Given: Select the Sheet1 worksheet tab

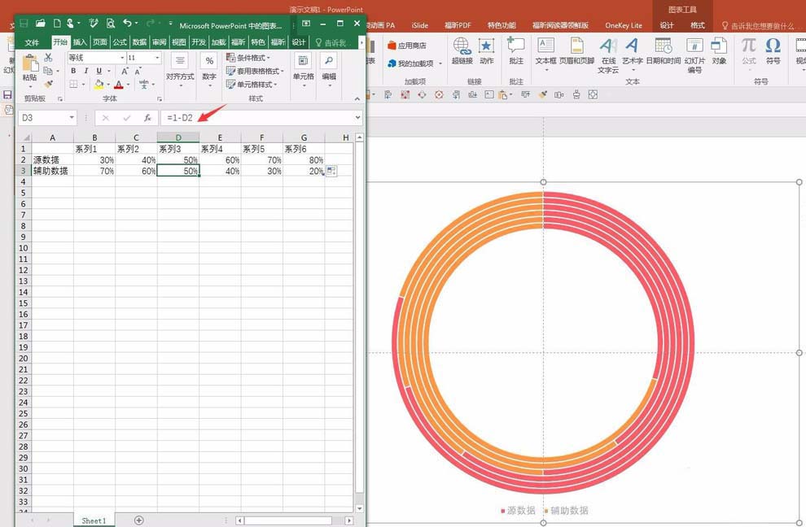Looking at the screenshot, I should point(94,520).
